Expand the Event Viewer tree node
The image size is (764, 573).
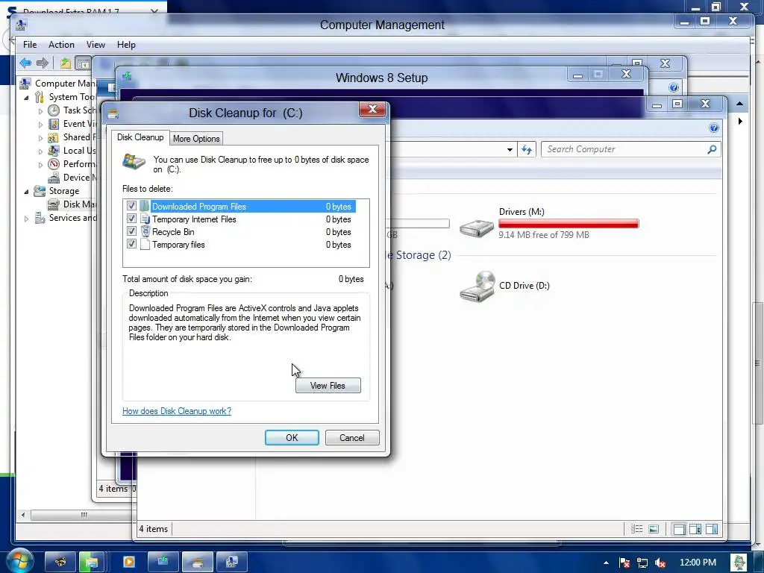(x=40, y=125)
